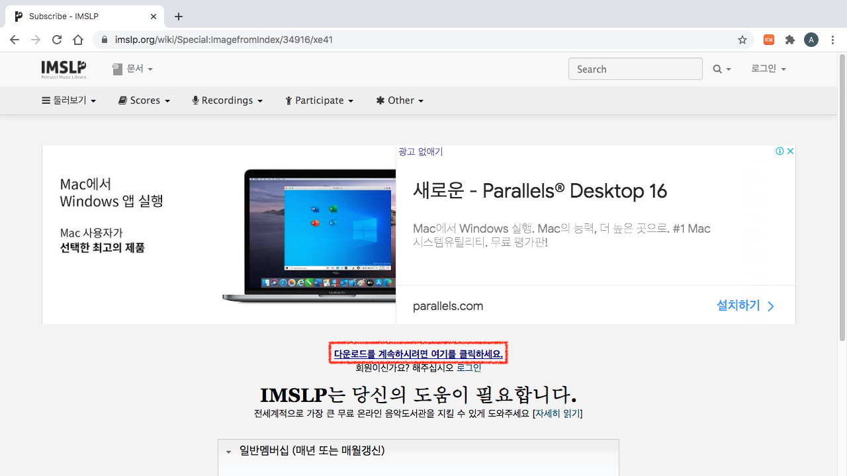Screen dimensions: 847x476
Task: Open the orange extension icon
Action: [769, 40]
